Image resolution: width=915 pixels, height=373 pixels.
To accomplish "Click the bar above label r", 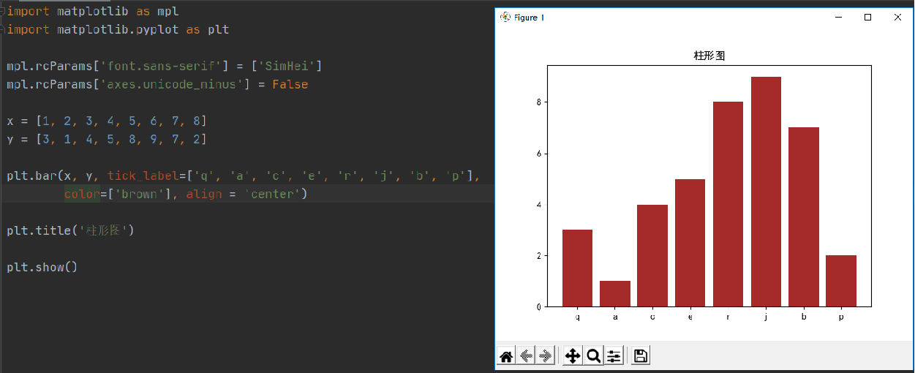I will click(x=728, y=204).
